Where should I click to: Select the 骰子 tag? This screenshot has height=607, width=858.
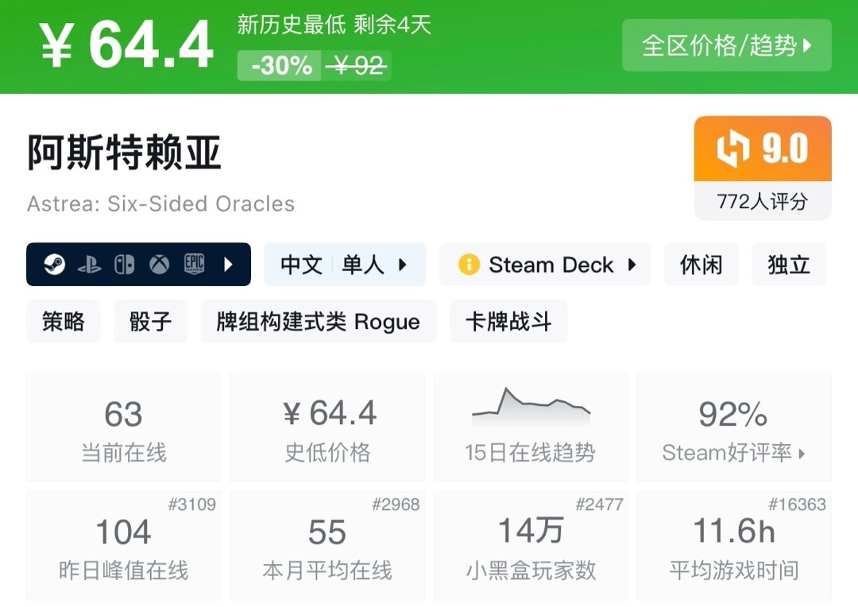150,321
